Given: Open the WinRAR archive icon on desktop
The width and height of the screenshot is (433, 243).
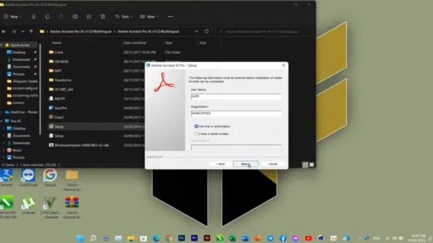Looking at the screenshot, I should click(x=72, y=203).
